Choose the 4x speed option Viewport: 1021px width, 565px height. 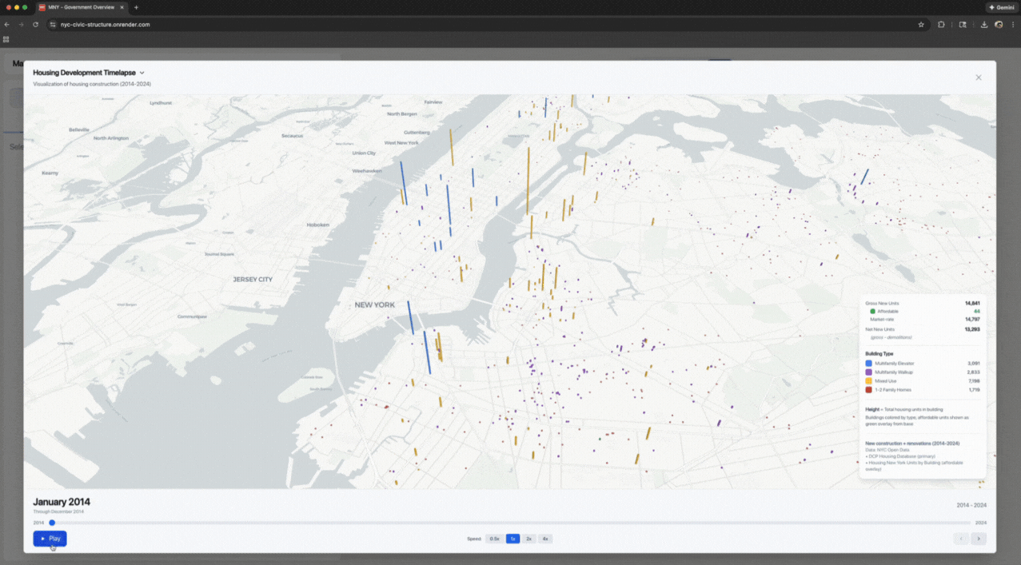[545, 539]
